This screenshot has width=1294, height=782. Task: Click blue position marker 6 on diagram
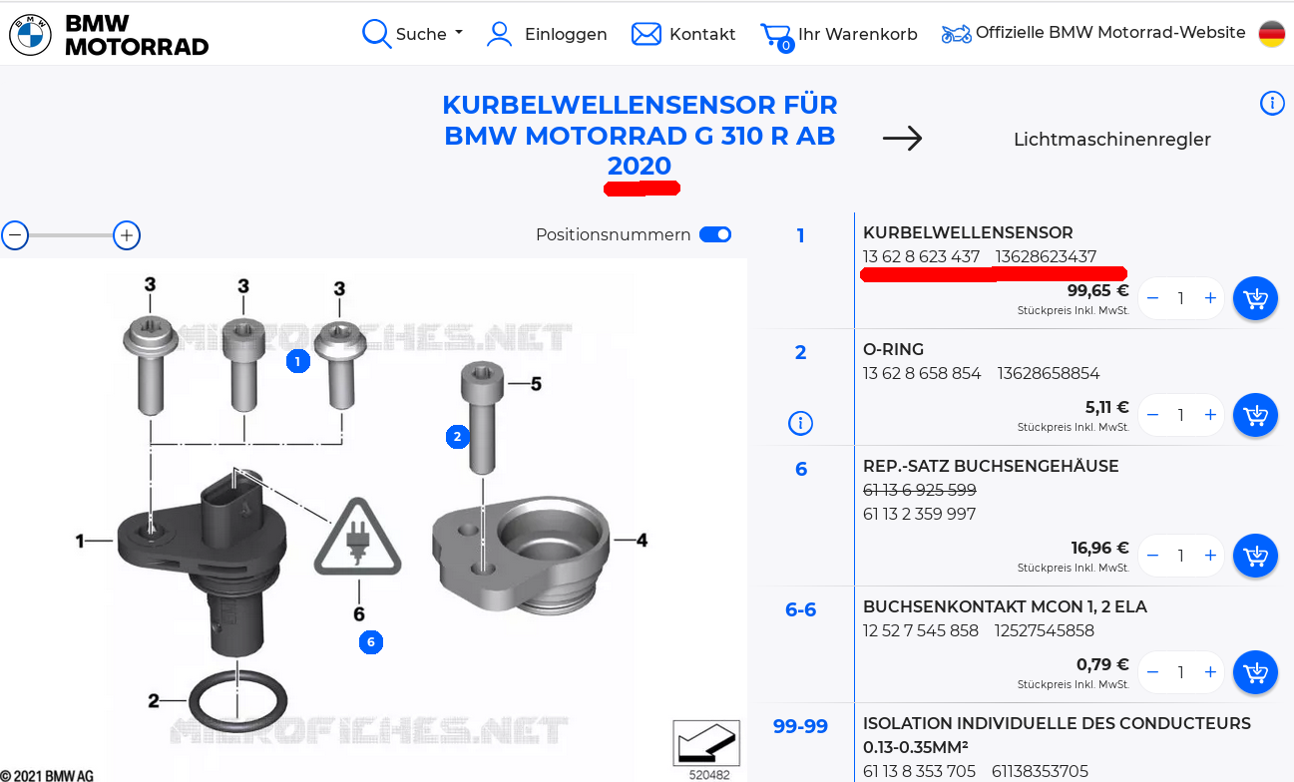point(370,642)
